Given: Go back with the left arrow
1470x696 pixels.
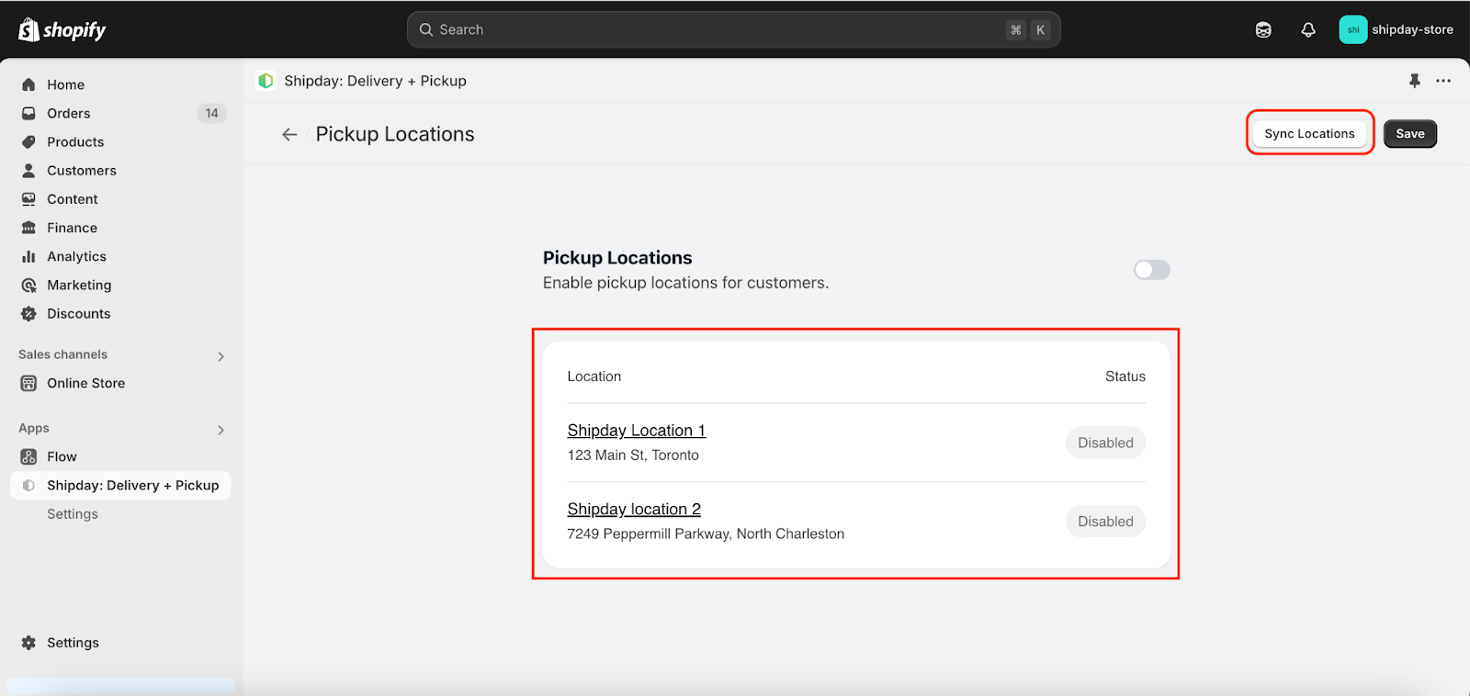Looking at the screenshot, I should [289, 134].
